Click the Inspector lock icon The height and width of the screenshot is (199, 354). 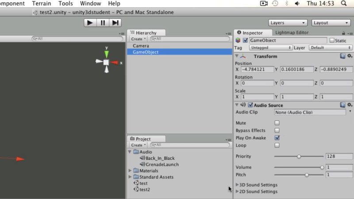click(343, 33)
